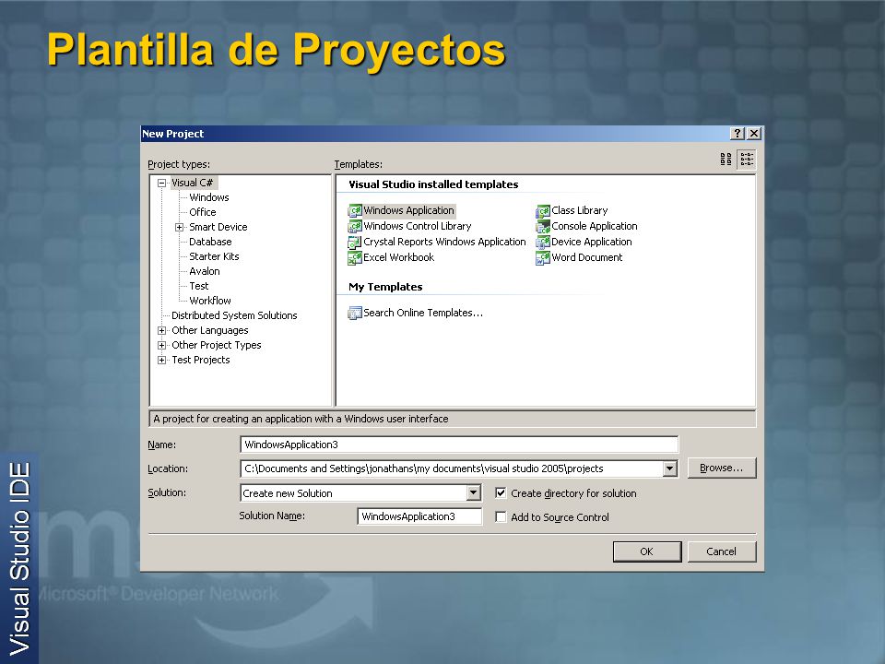
Task: Switch templates view to large icons
Action: click(x=726, y=160)
